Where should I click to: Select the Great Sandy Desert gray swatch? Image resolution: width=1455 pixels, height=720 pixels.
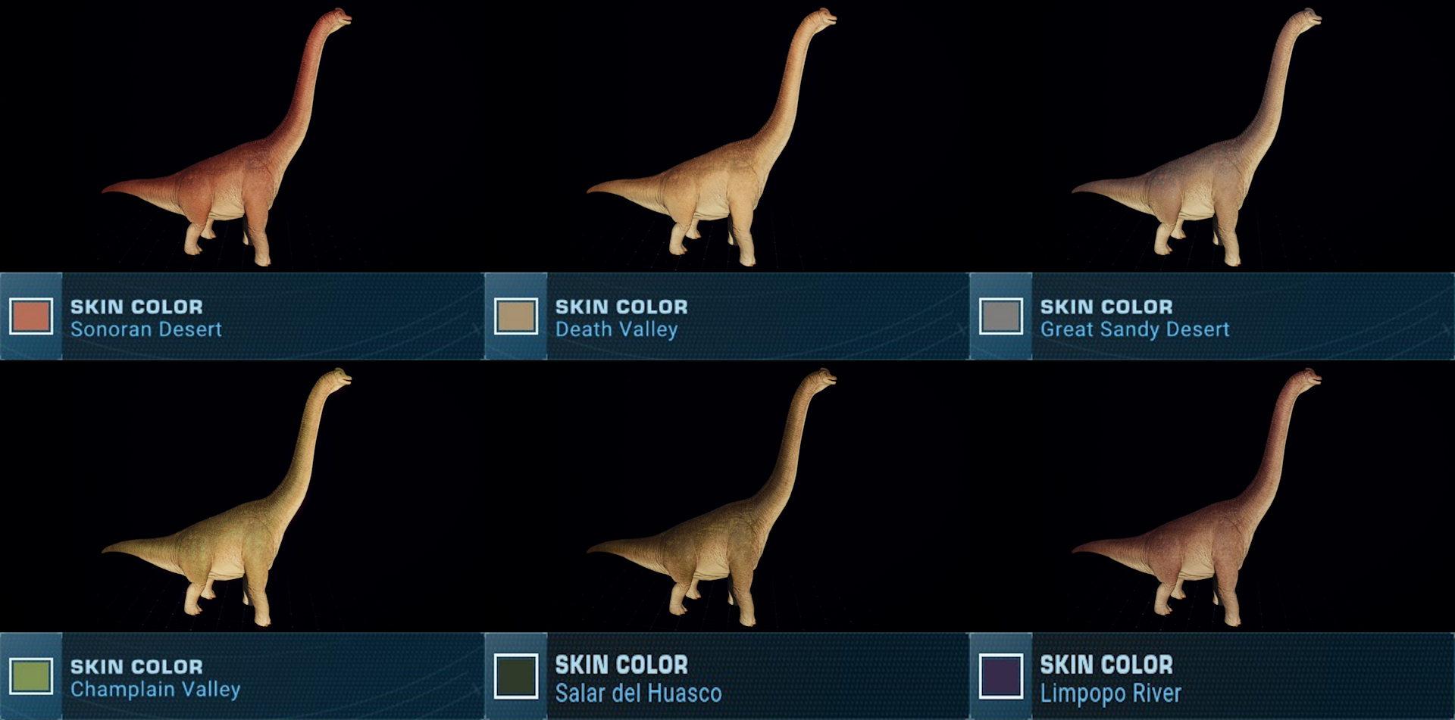tap(1001, 316)
